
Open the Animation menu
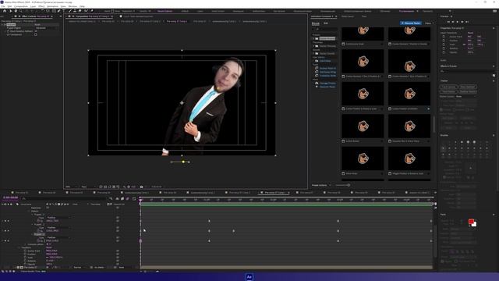point(53,6)
